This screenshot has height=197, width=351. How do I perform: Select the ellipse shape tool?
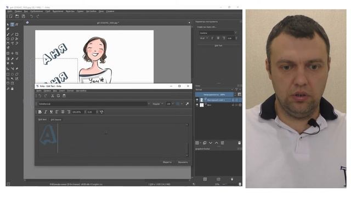pos(8,39)
